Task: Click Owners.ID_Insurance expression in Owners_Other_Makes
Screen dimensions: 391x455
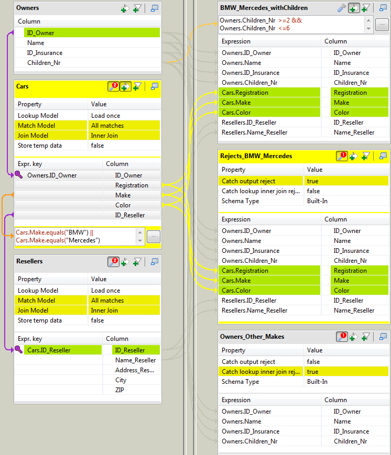Action: [x=269, y=431]
